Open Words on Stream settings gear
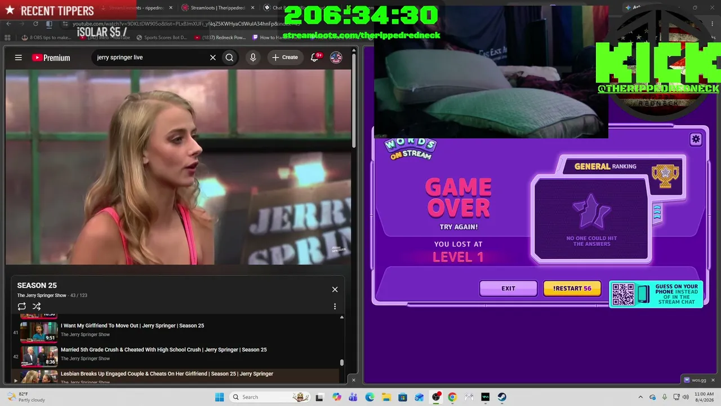 [x=696, y=139]
